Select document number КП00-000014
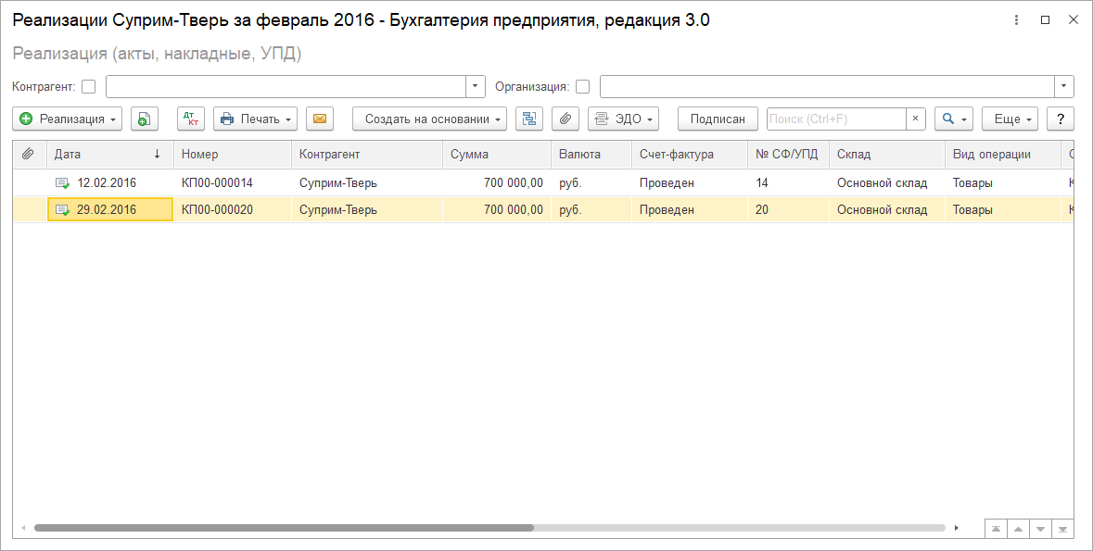 click(217, 183)
